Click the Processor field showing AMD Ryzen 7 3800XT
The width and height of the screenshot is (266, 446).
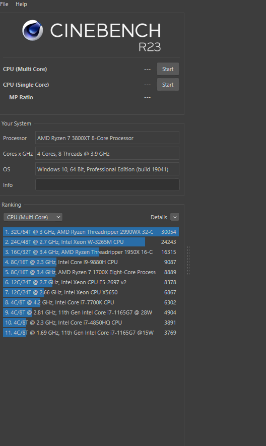107,138
